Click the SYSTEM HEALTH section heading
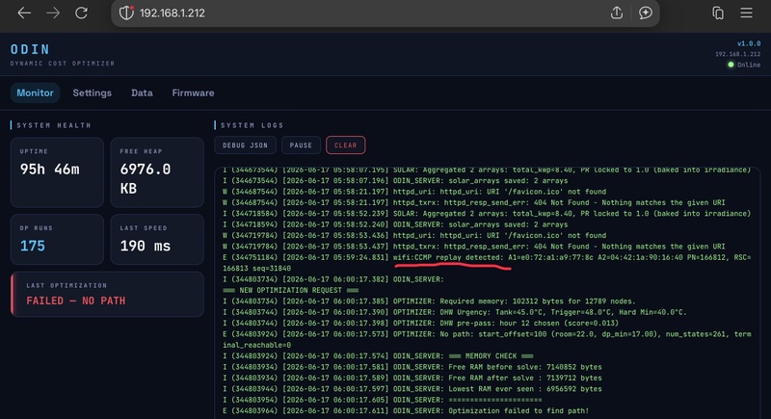The height and width of the screenshot is (419, 771). pos(54,125)
